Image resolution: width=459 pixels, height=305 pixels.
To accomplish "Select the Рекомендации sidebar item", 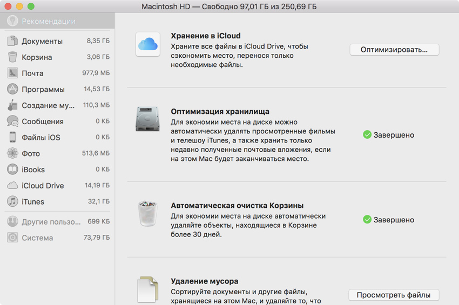I will coord(48,22).
